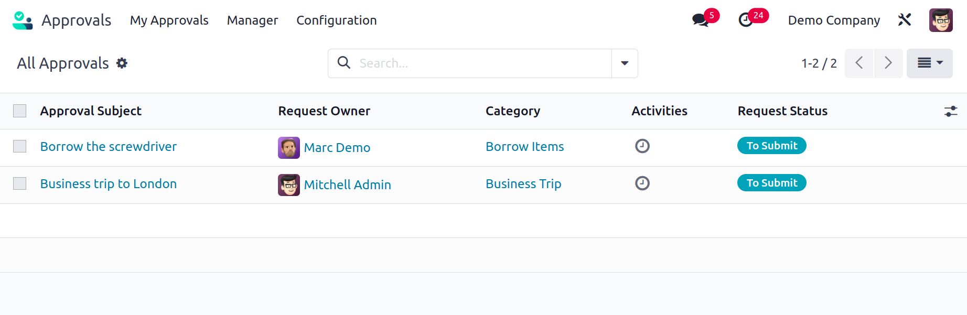Click the All Approvals gear settings icon
This screenshot has width=967, height=315.
[122, 63]
